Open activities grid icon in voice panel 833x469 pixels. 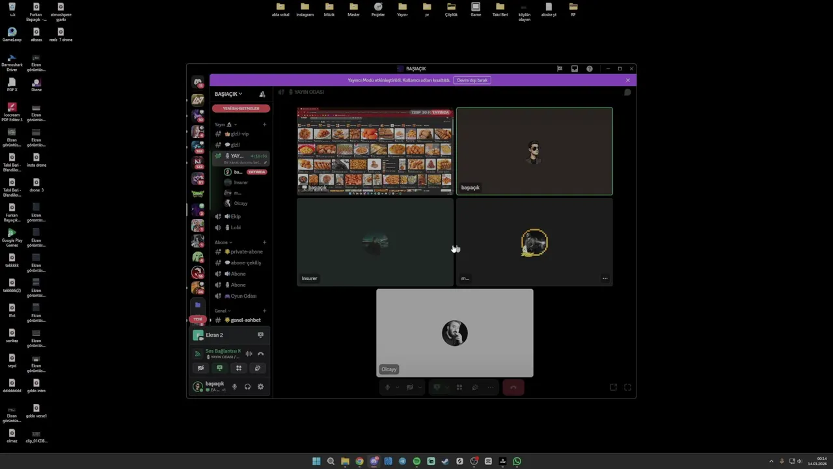coord(238,368)
